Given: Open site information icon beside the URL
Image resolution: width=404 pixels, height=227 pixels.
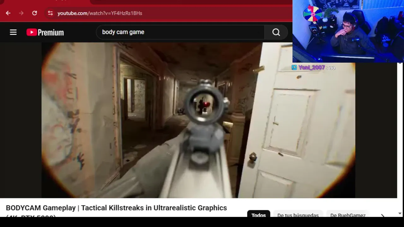Looking at the screenshot, I should (x=50, y=13).
